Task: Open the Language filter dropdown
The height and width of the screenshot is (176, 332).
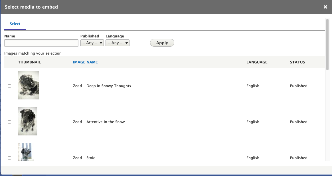Action: tap(118, 43)
